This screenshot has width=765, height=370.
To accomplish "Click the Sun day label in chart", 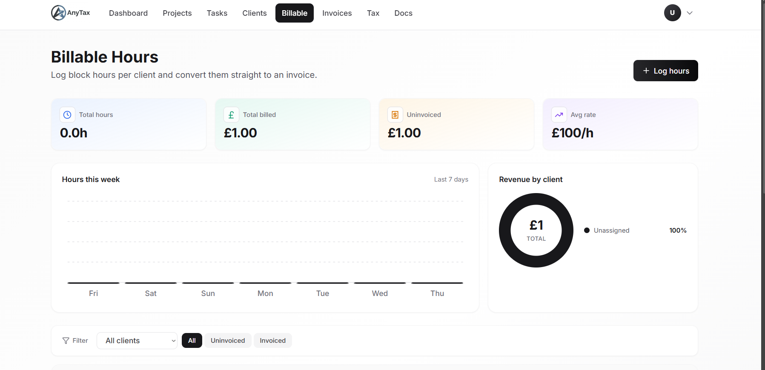I will pyautogui.click(x=208, y=293).
